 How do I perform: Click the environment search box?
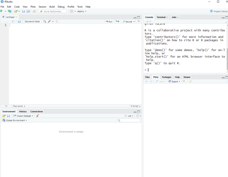tap(128, 120)
